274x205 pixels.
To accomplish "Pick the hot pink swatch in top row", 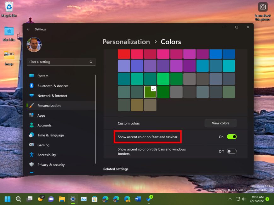I will click(x=163, y=54).
